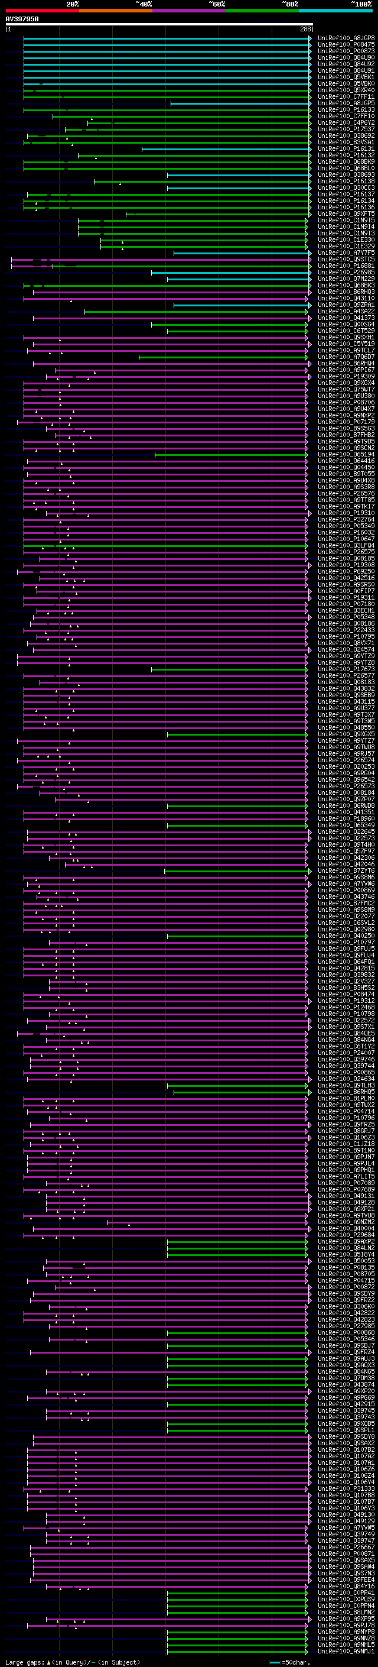Open hit UniRef100_O49130

346,1514
